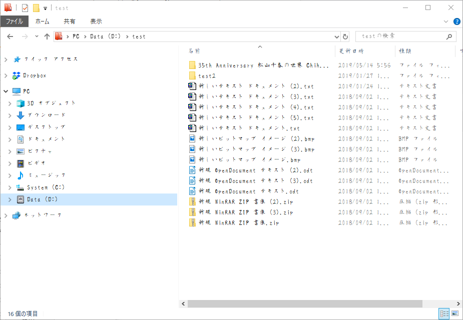This screenshot has width=463, height=320.
Task: Open the test2 folder
Action: point(206,76)
